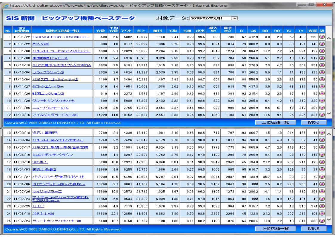This screenshot has width=335, height=237.
Task: Open purple icon for row 10 グレートキングハナハナ
Action: point(322,100)
